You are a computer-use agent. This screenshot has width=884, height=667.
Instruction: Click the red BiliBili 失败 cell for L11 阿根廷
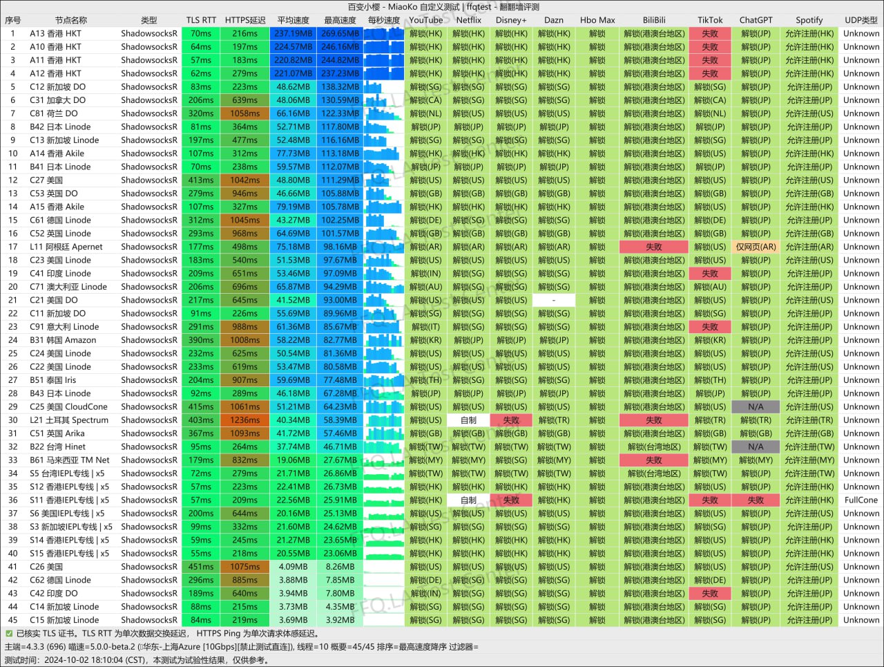(x=653, y=247)
